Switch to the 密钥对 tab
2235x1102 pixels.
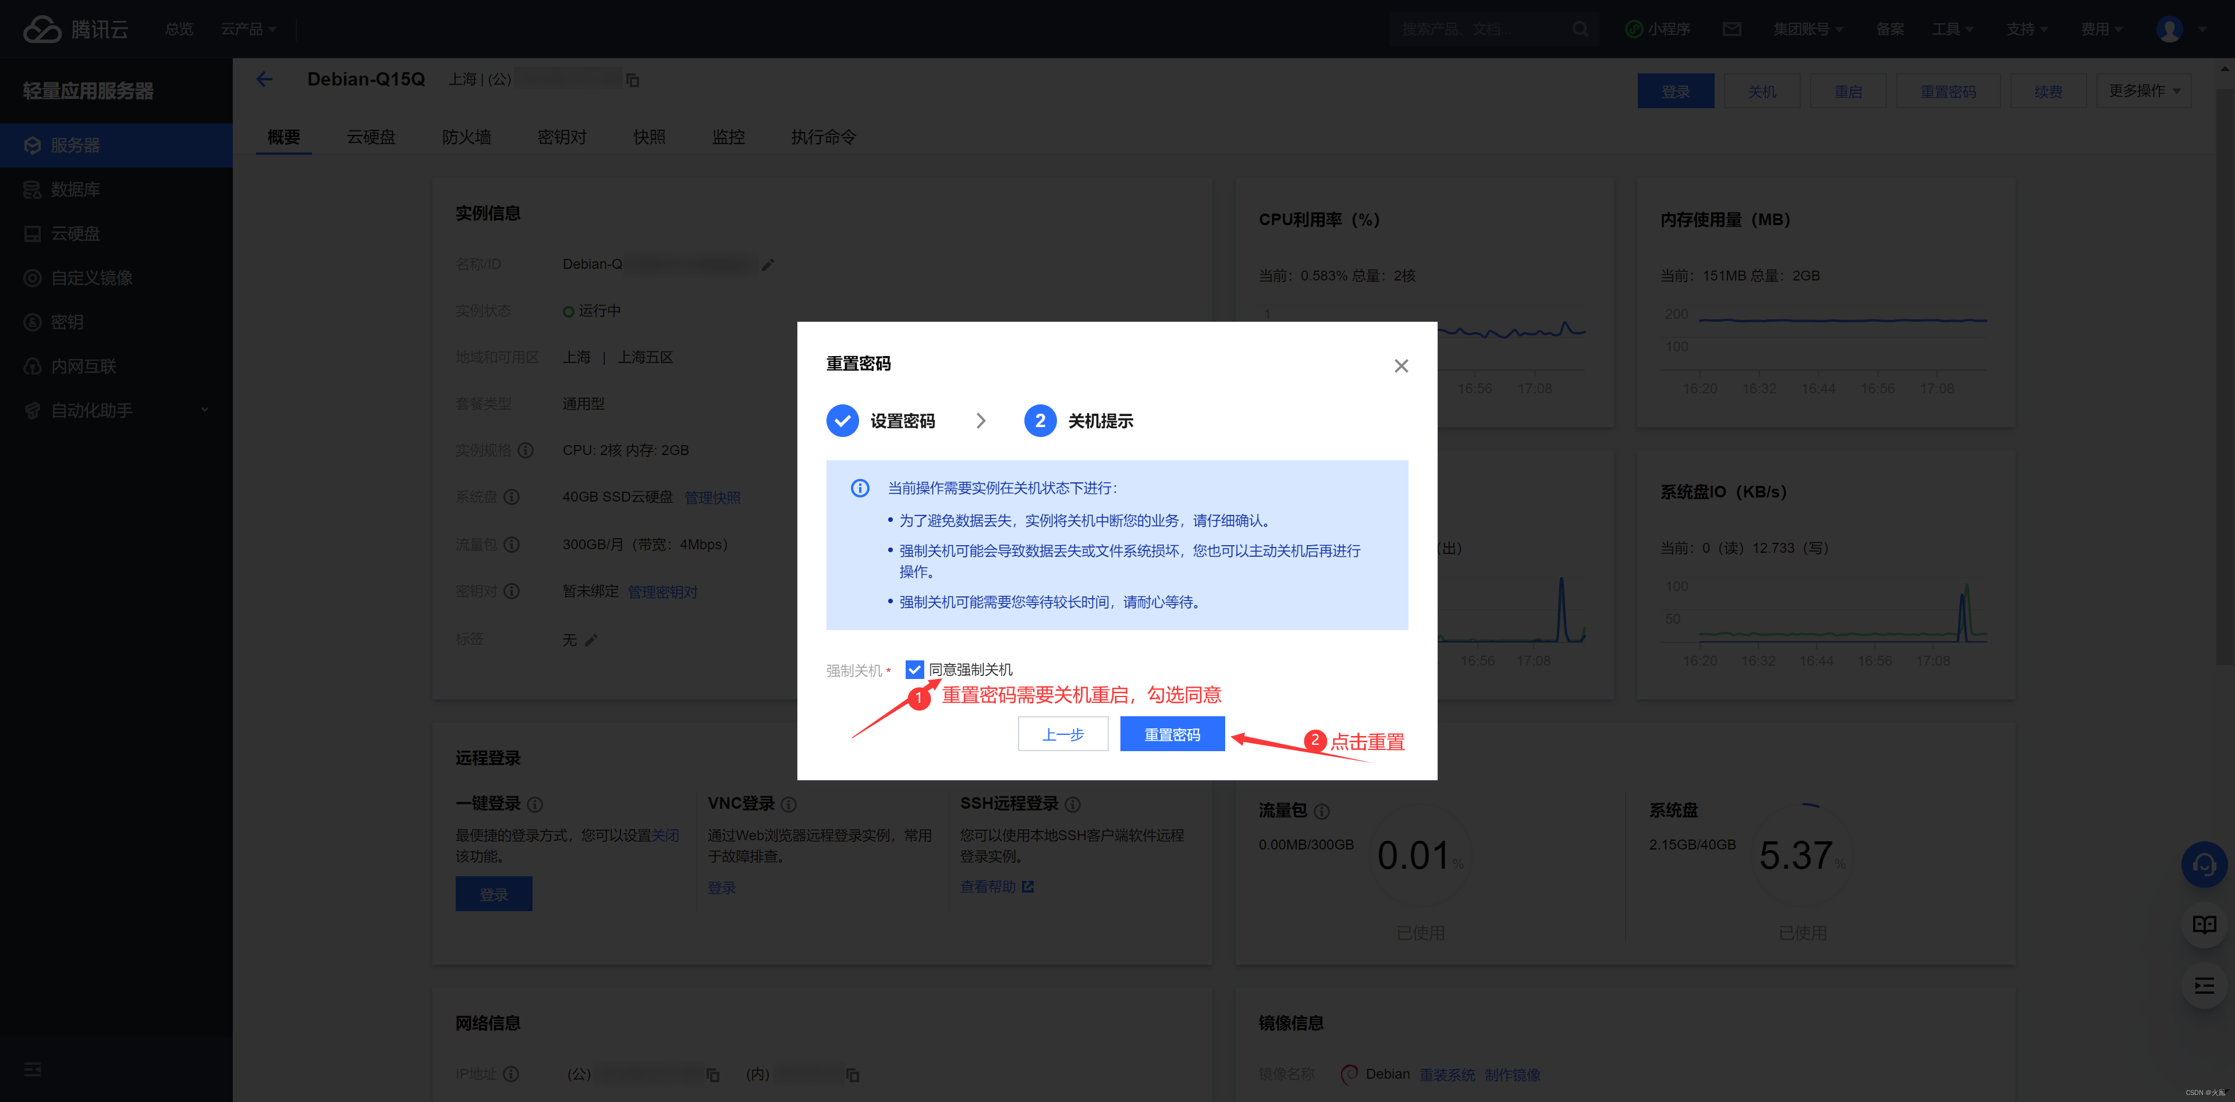(x=562, y=137)
